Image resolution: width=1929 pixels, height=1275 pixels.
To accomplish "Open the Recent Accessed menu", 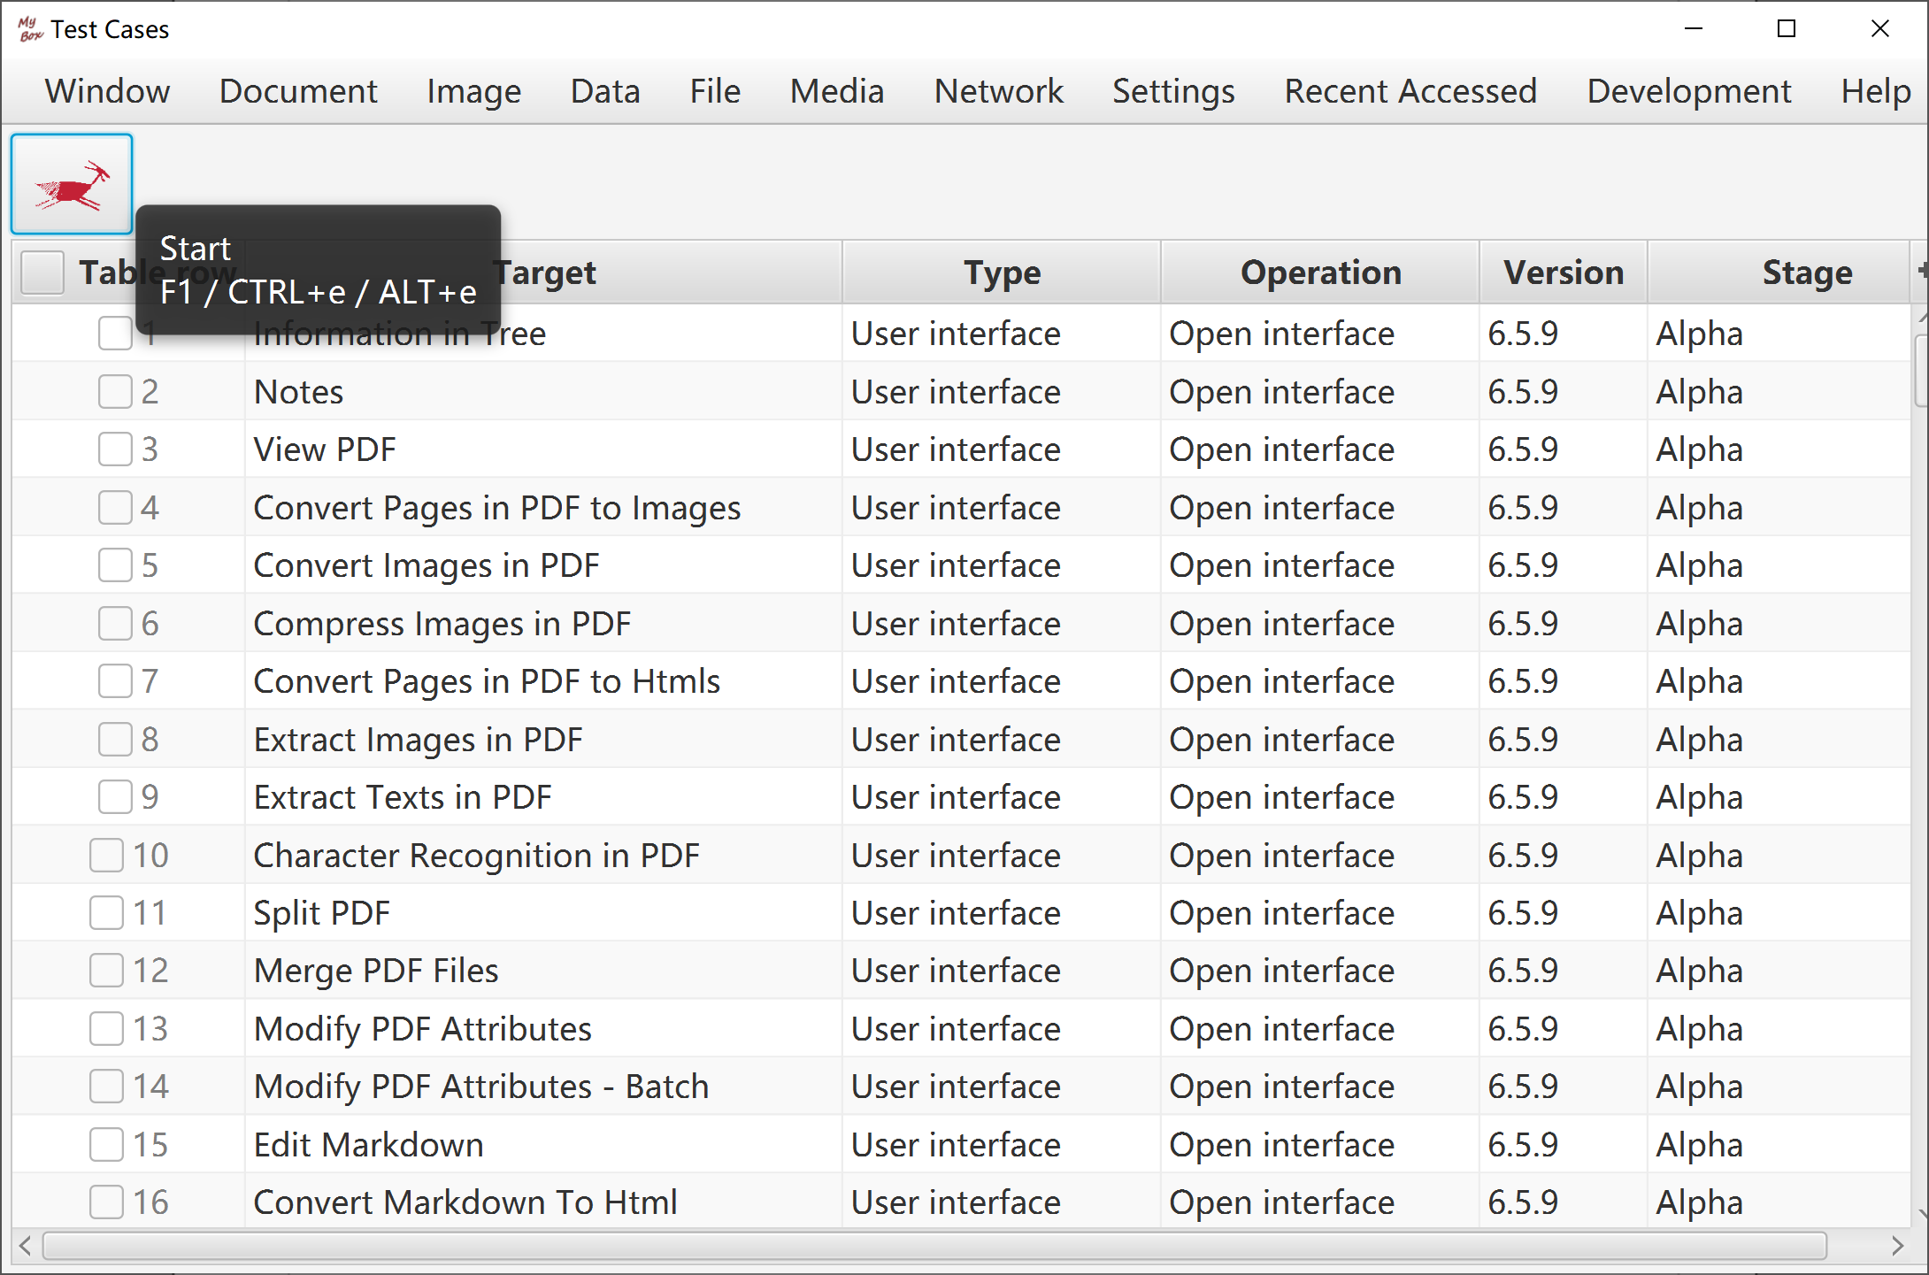I will coord(1410,91).
